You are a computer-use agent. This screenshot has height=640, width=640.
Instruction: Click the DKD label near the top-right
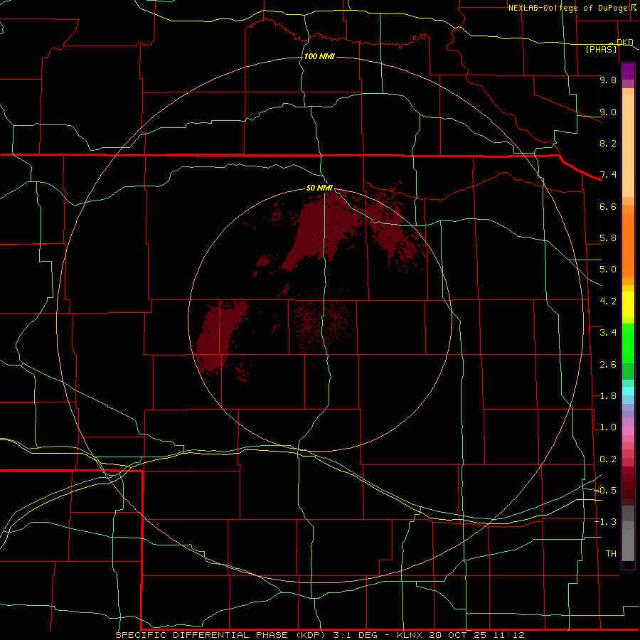pyautogui.click(x=625, y=43)
